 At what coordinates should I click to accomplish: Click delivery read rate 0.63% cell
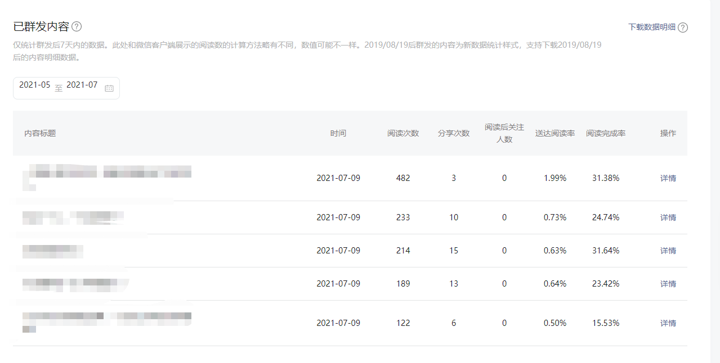(555, 251)
